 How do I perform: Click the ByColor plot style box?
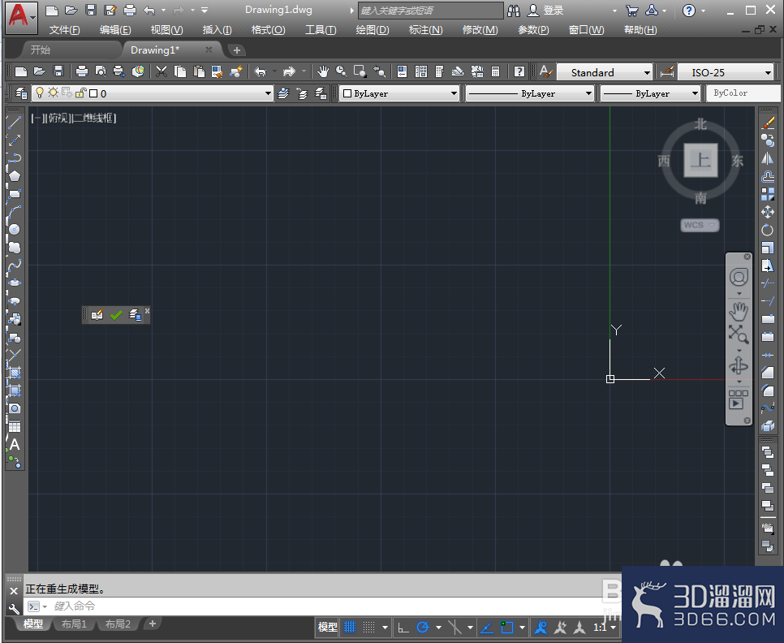pos(743,93)
